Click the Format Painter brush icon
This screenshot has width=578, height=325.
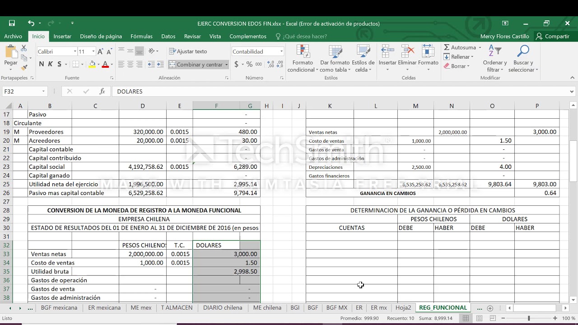(24, 67)
